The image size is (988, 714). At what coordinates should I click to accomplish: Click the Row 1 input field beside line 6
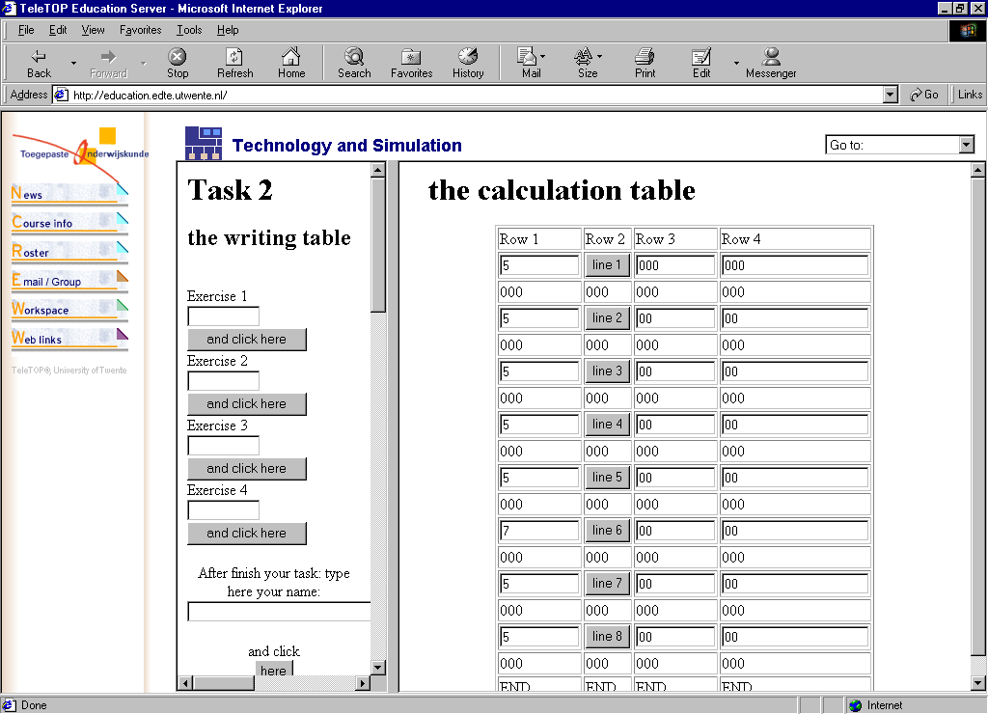(538, 531)
